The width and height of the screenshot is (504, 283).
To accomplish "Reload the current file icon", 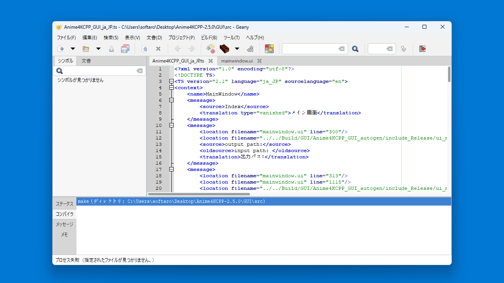I will (x=145, y=49).
